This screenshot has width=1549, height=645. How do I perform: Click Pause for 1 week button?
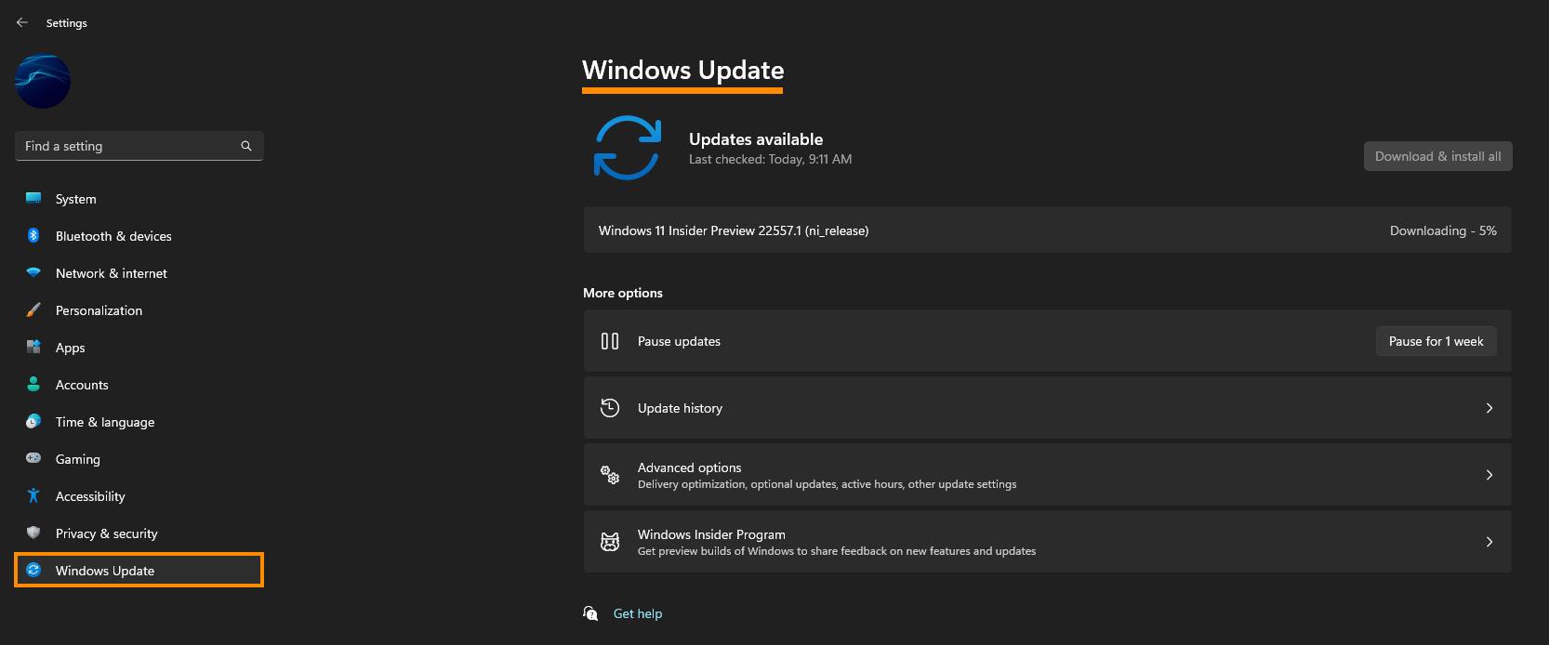1436,341
